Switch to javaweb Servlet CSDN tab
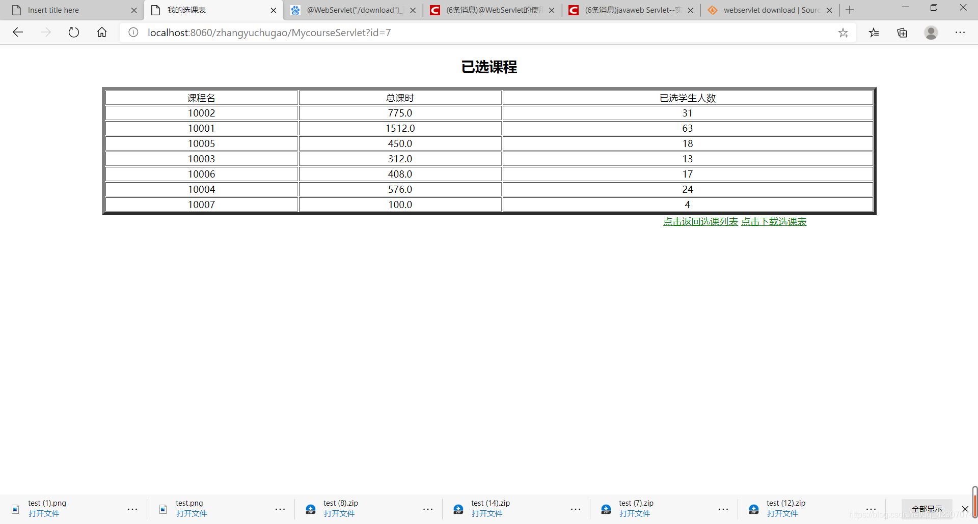Screen dimensions: 978x524 631,10
